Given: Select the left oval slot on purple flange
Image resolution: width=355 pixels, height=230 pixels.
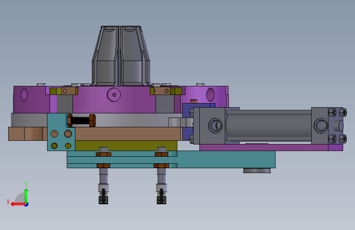Looking at the screenshot, I should coord(24,95).
